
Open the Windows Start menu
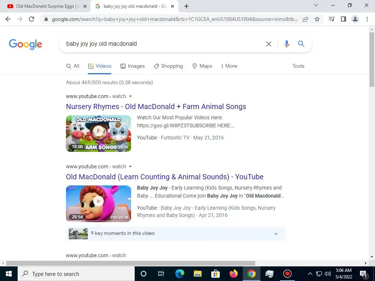(9, 274)
